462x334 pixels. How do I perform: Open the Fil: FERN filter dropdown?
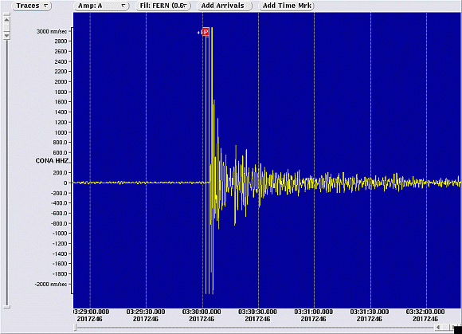163,6
